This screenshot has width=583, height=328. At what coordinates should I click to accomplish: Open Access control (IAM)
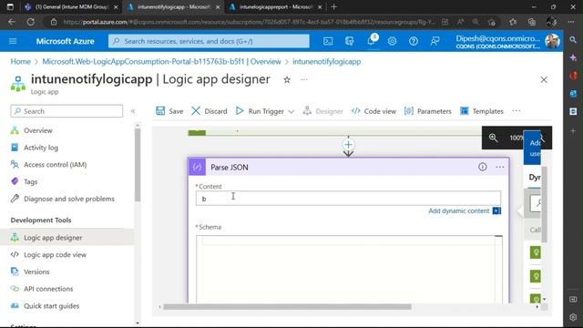click(55, 164)
